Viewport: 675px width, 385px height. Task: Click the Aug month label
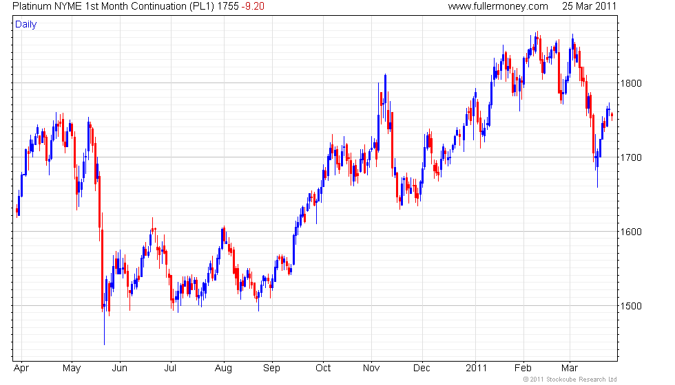pos(223,368)
